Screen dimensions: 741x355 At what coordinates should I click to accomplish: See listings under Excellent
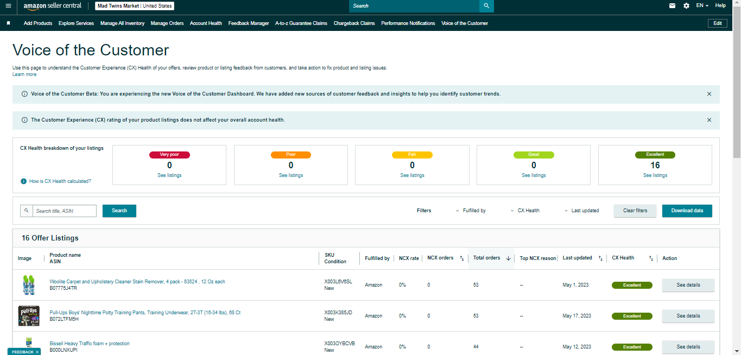tap(655, 175)
